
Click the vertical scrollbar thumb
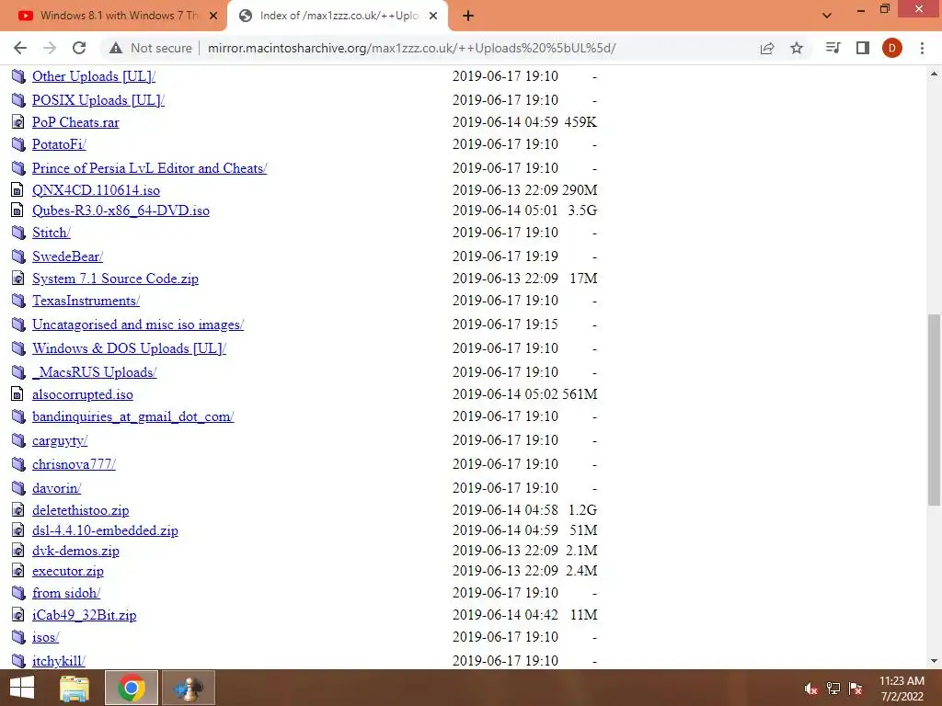pyautogui.click(x=934, y=410)
